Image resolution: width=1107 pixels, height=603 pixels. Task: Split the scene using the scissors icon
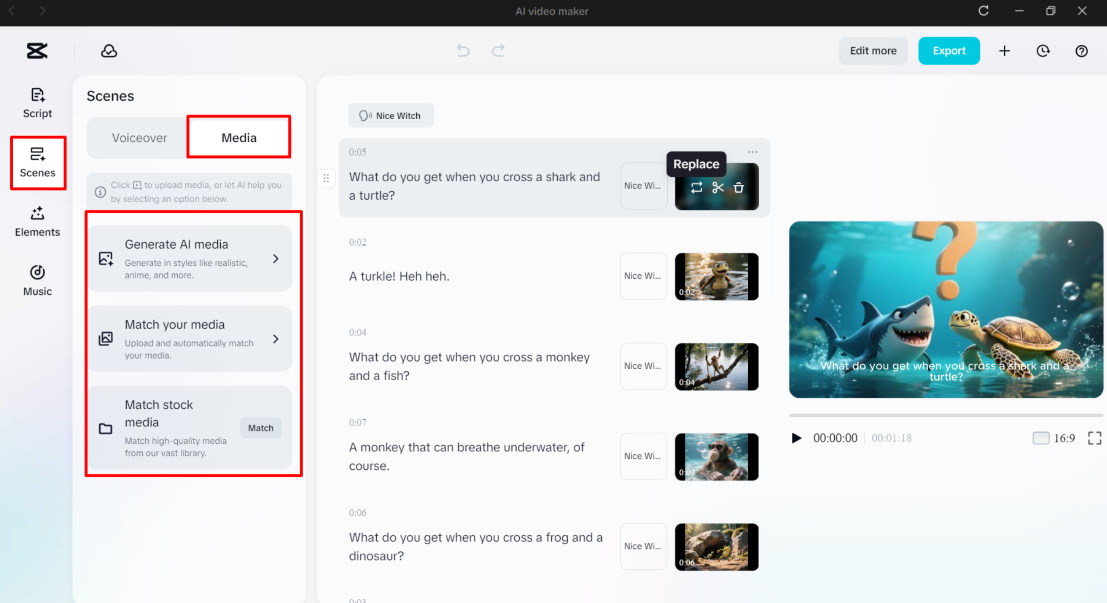(x=717, y=187)
